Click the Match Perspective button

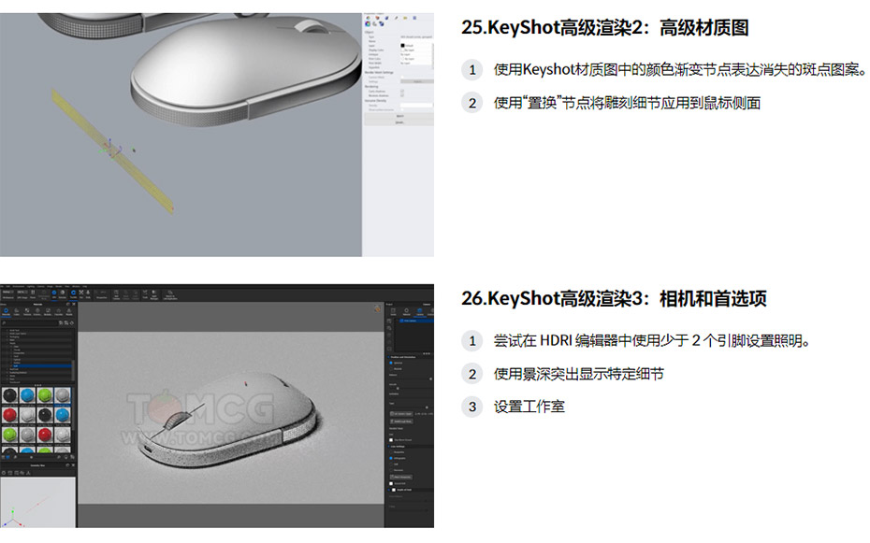click(x=400, y=477)
